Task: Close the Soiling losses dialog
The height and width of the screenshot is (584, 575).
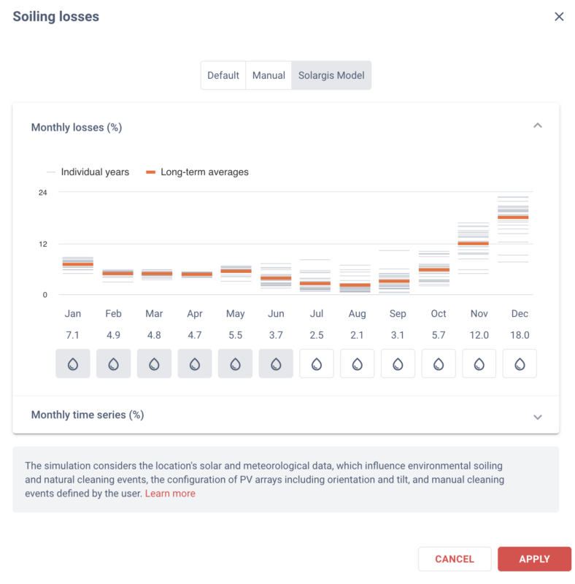Action: click(559, 16)
